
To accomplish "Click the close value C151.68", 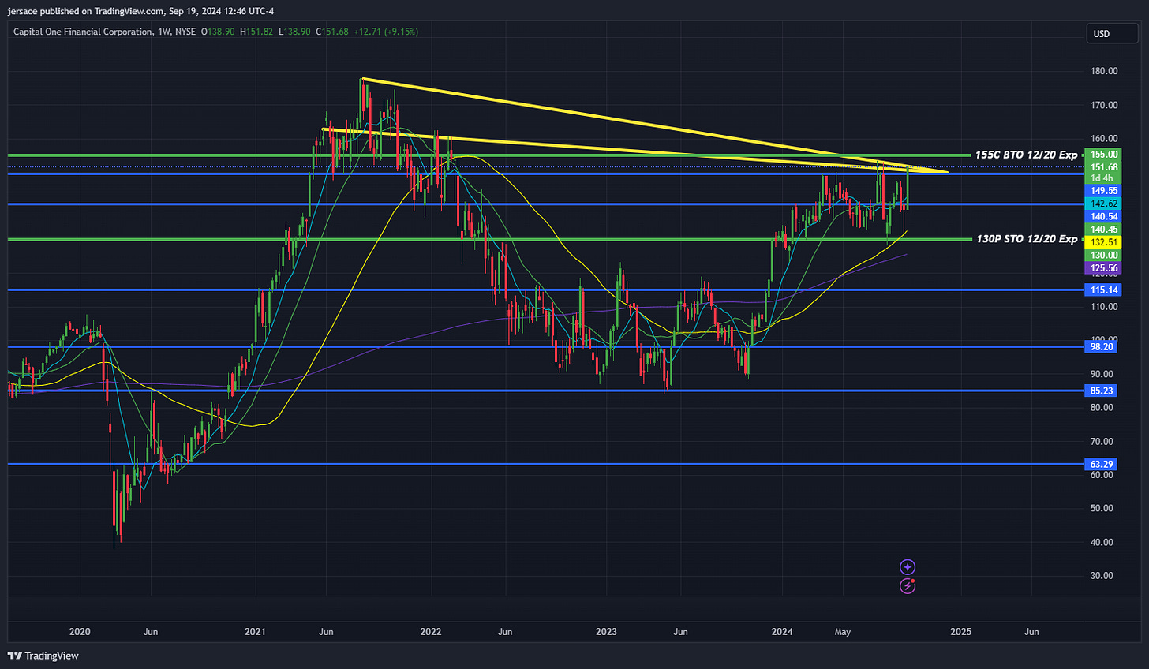I will click(x=332, y=32).
